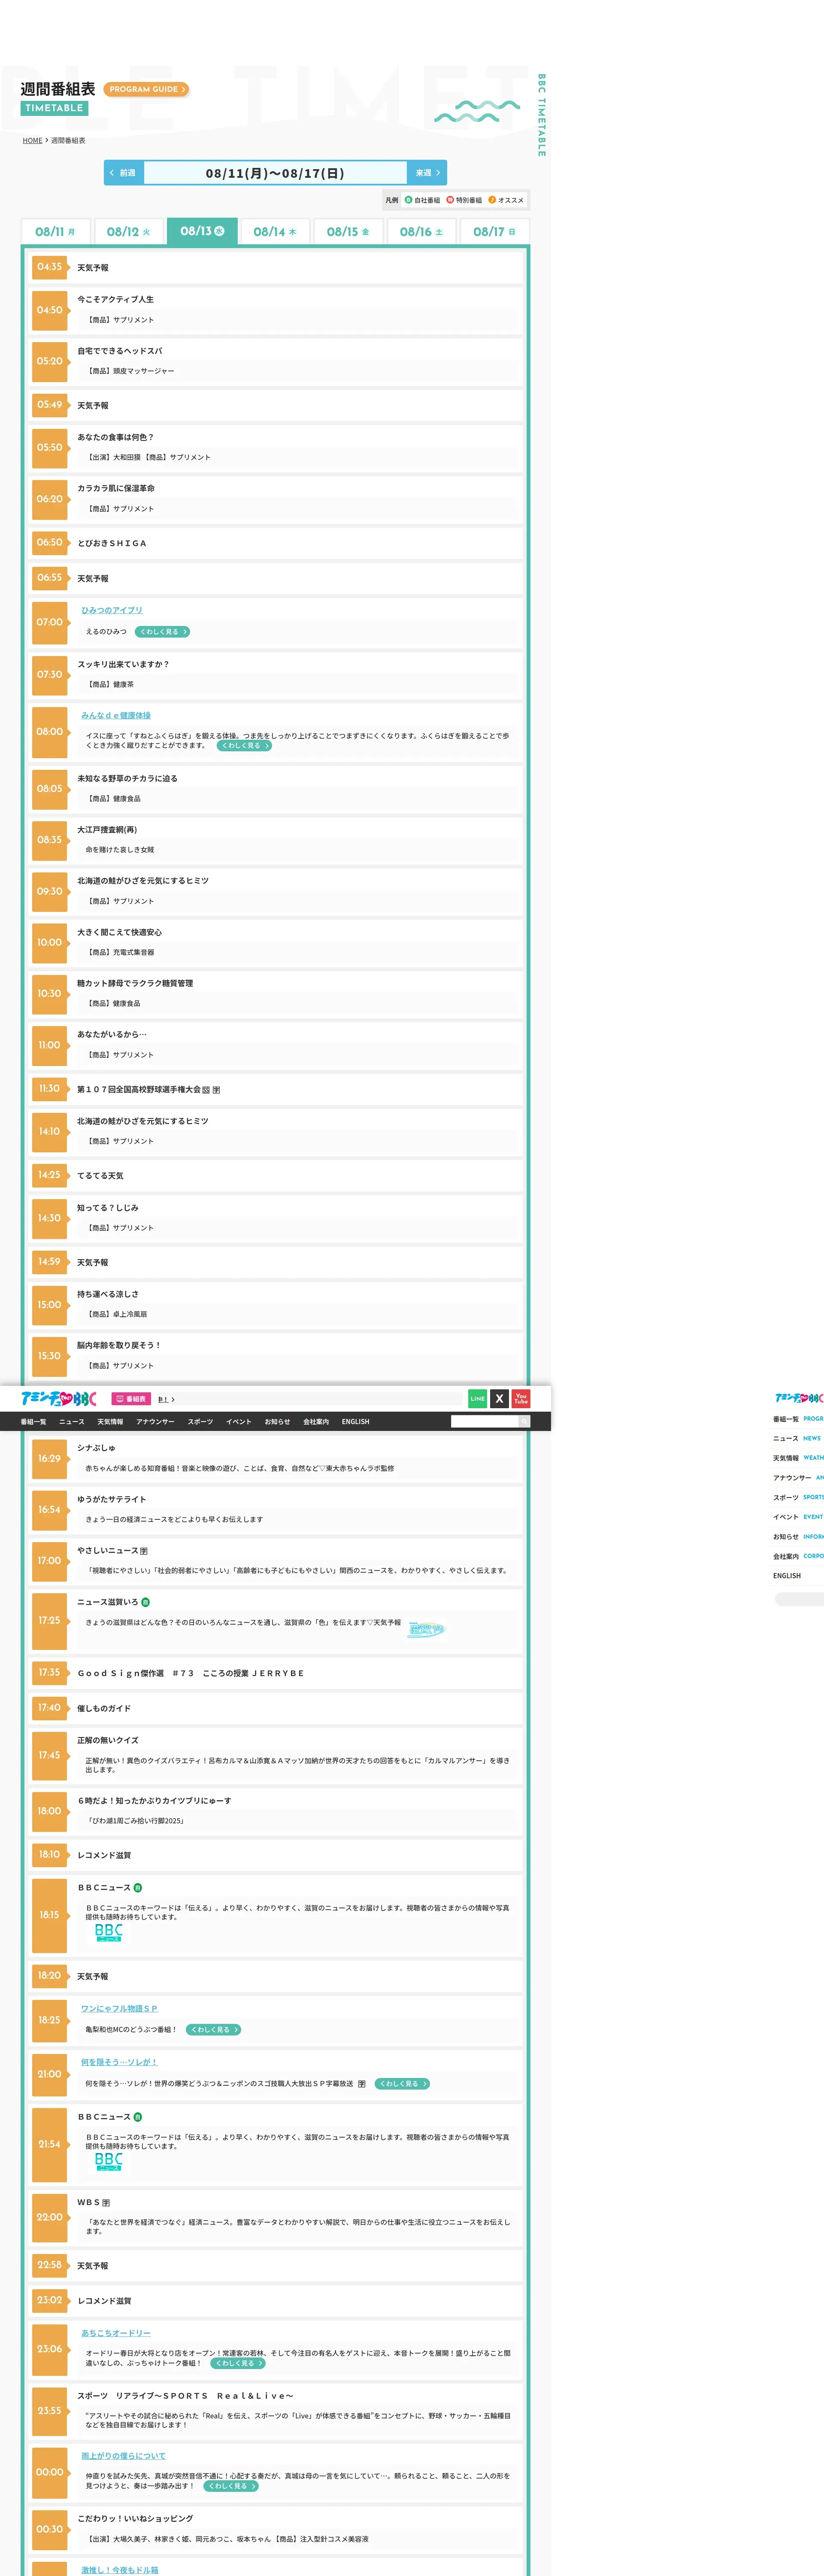
Task: Click the アミンチュ BBC header logo
Action: pos(58,1399)
